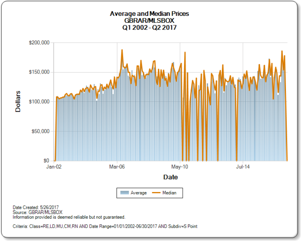
Task: Click the 'Jan-02' x-axis label
Action: [54, 167]
